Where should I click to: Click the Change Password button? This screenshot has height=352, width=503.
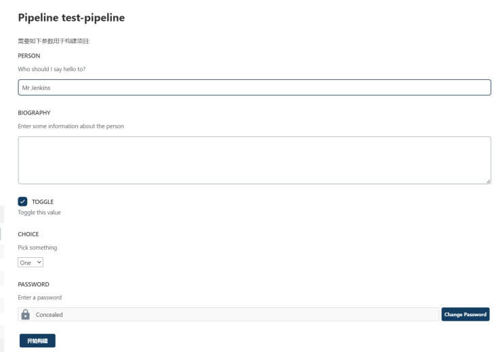pyautogui.click(x=465, y=314)
